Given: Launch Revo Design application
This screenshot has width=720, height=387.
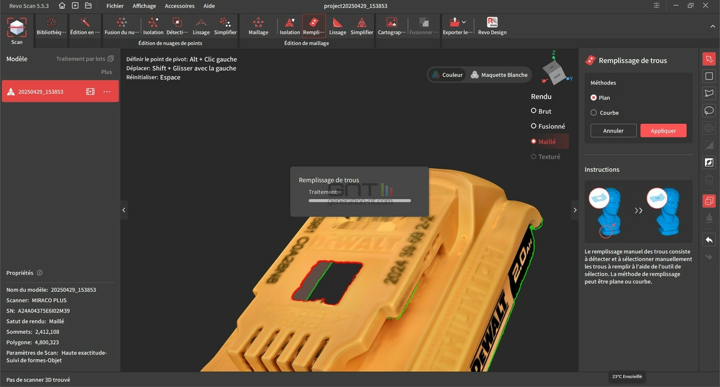Looking at the screenshot, I should pyautogui.click(x=492, y=26).
